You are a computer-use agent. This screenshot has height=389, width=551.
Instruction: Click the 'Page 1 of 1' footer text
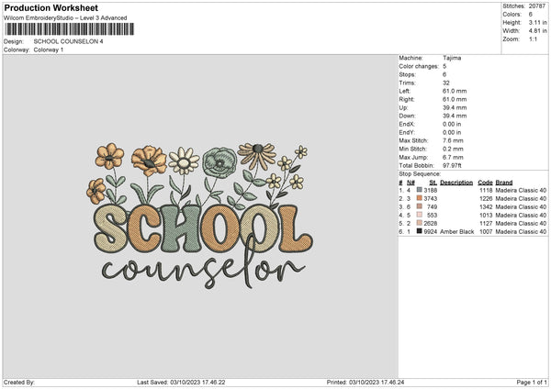532,383
